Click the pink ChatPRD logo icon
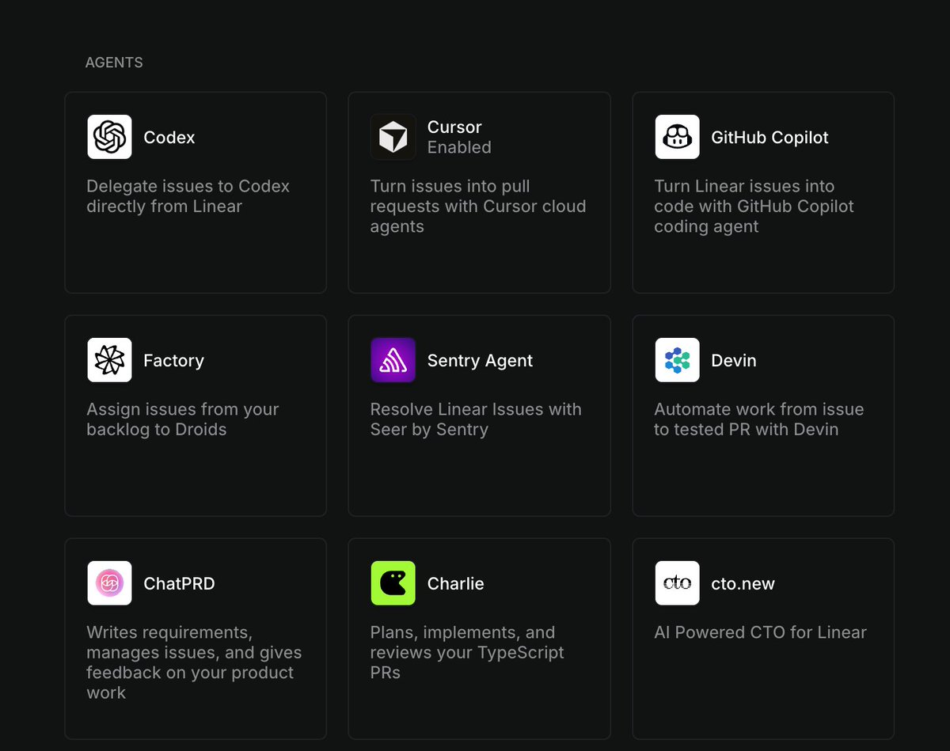This screenshot has height=751, width=950. 109,583
